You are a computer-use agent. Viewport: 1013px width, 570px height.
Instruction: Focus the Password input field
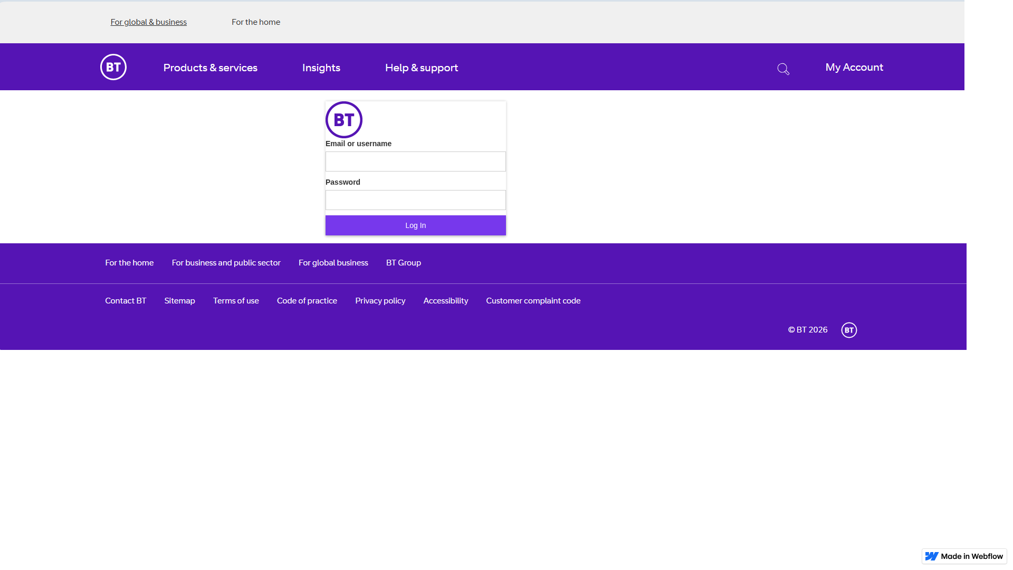(x=416, y=200)
